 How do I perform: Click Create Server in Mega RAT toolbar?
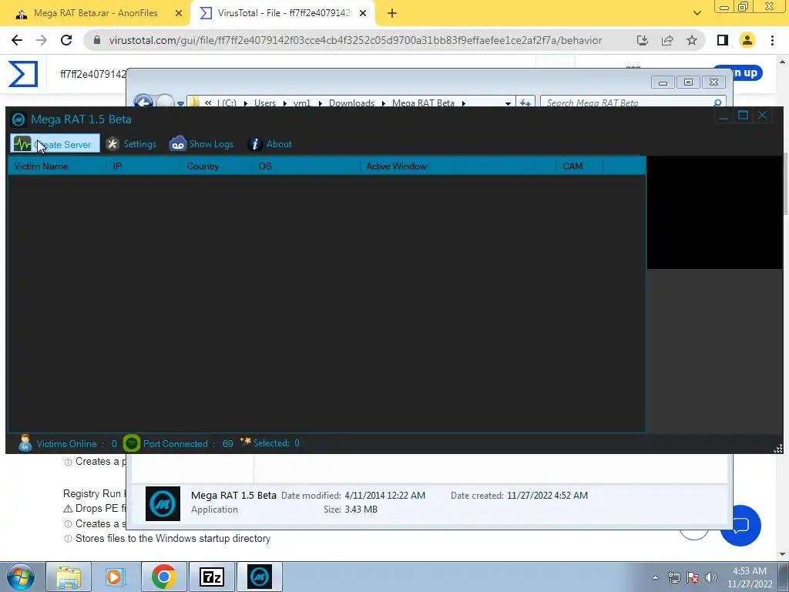coord(55,144)
